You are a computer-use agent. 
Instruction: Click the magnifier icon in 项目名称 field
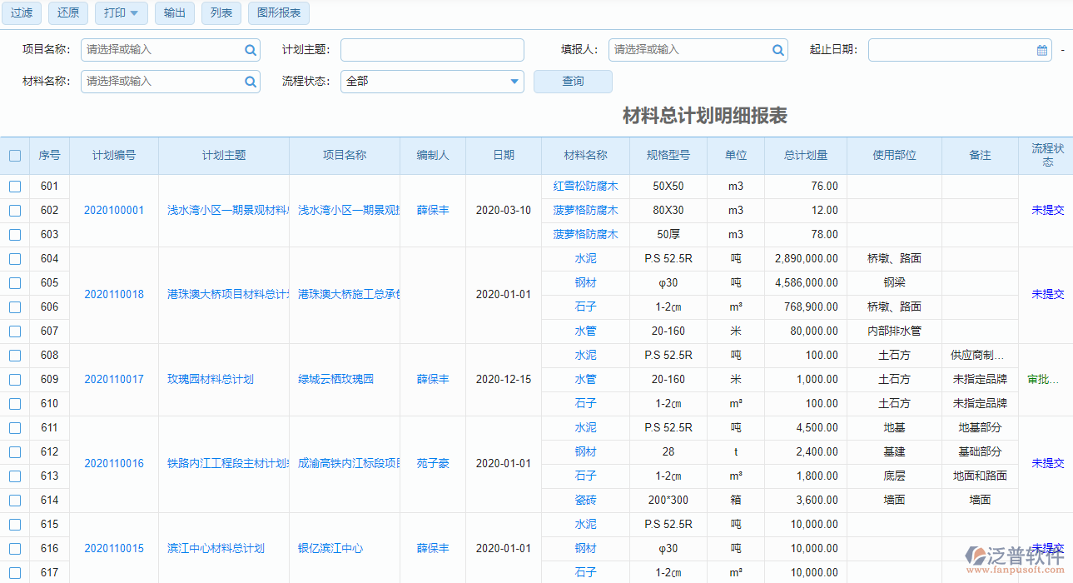[250, 50]
